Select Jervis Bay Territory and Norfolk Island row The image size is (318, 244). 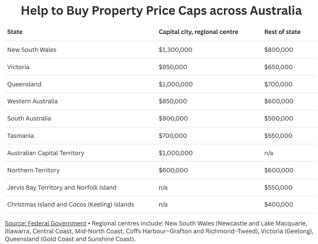pos(161,187)
